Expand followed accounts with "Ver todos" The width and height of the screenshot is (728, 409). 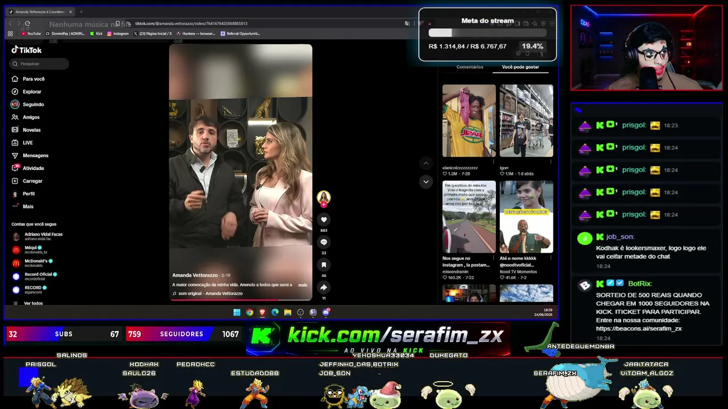[x=34, y=303]
